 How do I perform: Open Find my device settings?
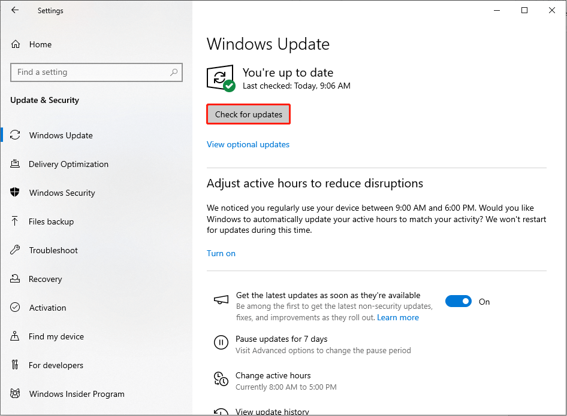pyautogui.click(x=56, y=336)
